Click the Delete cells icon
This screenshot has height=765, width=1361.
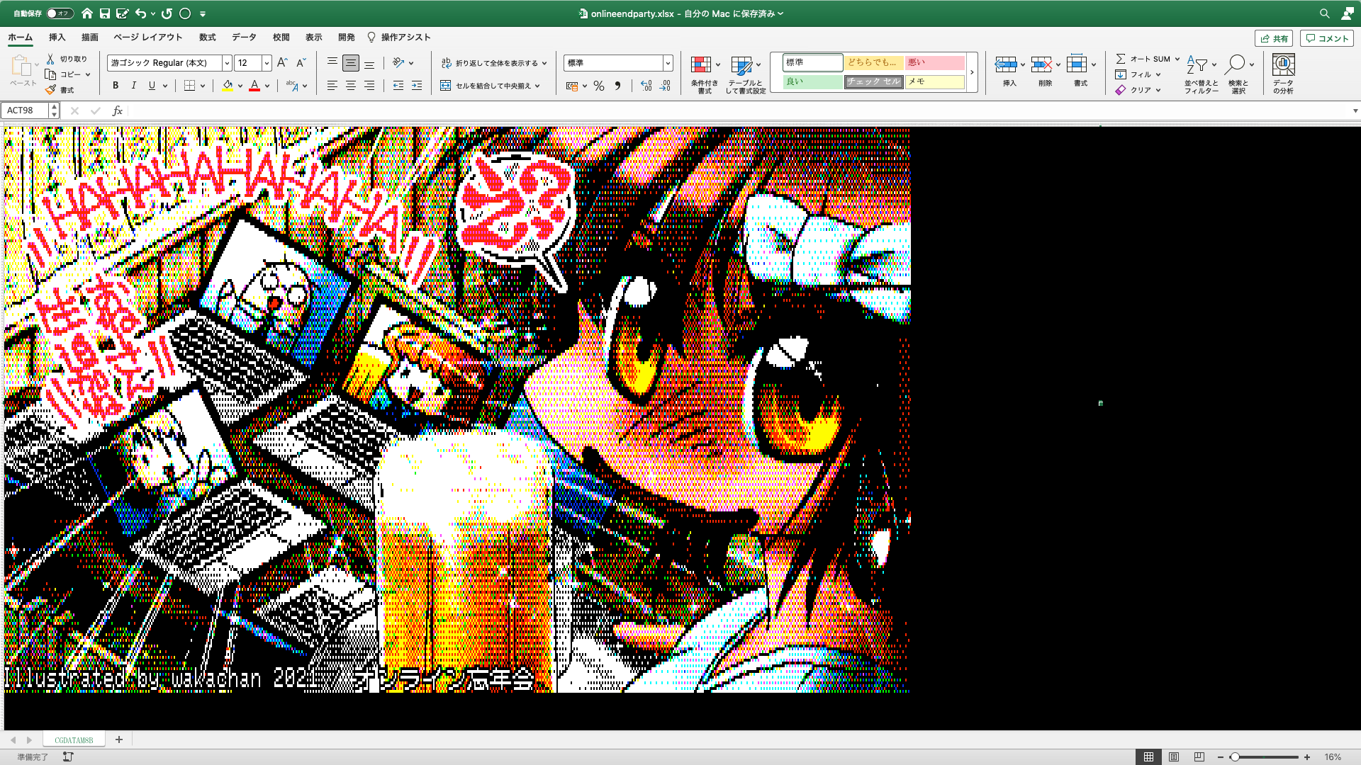point(1041,65)
